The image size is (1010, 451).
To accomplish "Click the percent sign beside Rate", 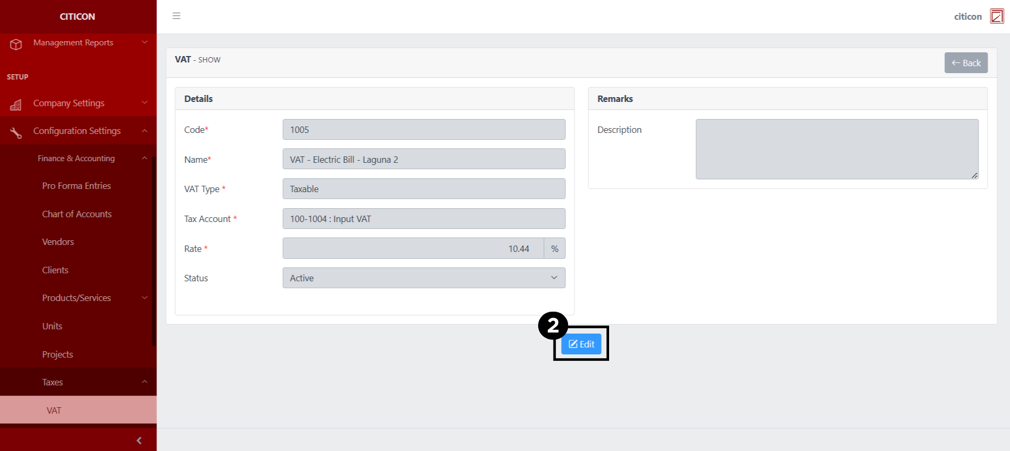I will click(555, 249).
